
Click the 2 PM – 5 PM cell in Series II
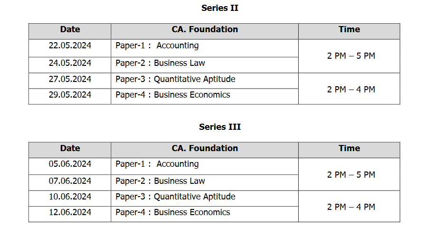click(351, 56)
